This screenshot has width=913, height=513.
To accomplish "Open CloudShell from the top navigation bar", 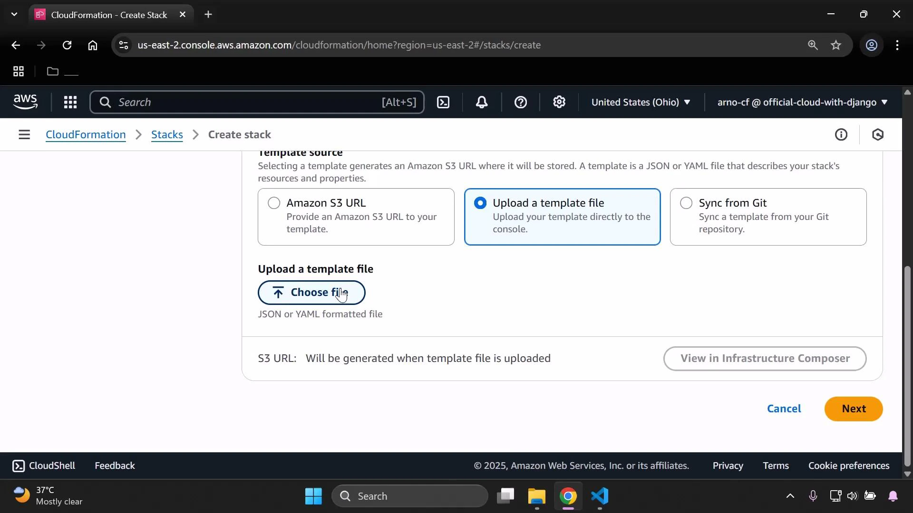I will coord(443,102).
